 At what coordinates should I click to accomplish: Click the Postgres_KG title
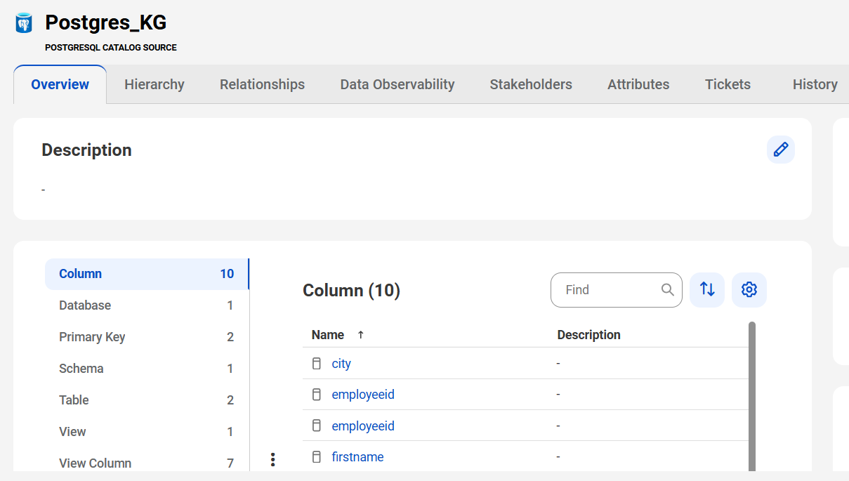106,22
